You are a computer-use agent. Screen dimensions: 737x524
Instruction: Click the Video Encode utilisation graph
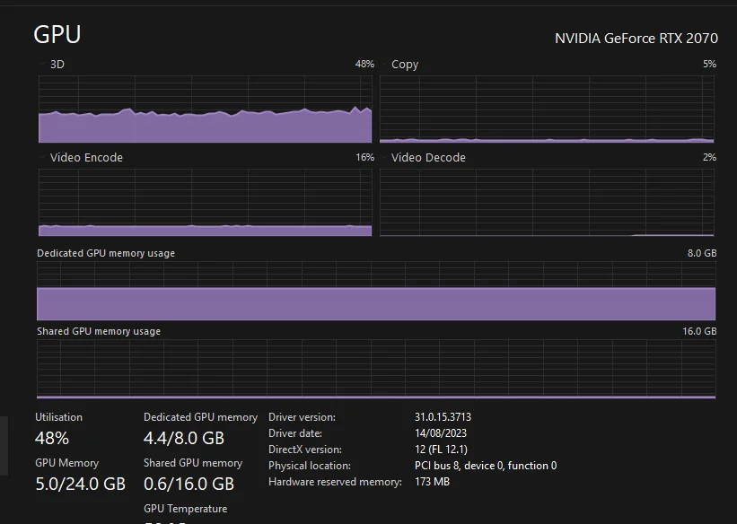(x=205, y=203)
